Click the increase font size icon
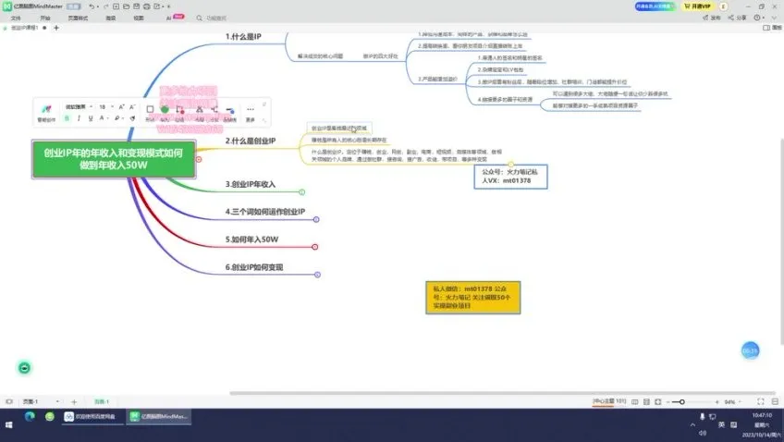Screen dimensions: 784x442 pos(120,107)
